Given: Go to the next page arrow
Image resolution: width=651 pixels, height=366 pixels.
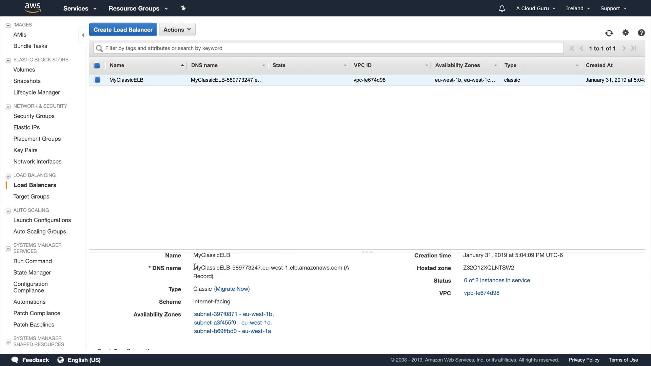Looking at the screenshot, I should (624, 48).
